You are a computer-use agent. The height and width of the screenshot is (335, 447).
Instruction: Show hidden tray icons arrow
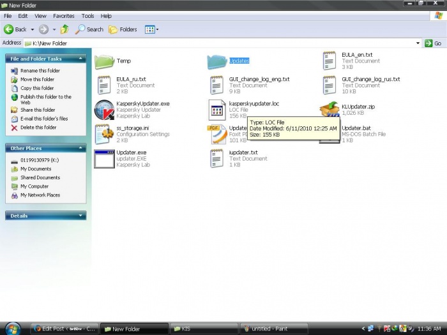[363, 329]
